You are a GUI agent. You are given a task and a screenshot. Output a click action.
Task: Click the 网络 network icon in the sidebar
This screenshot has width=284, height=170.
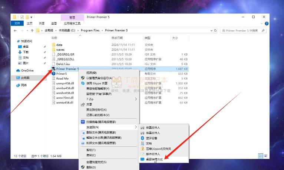pyautogui.click(x=18, y=85)
